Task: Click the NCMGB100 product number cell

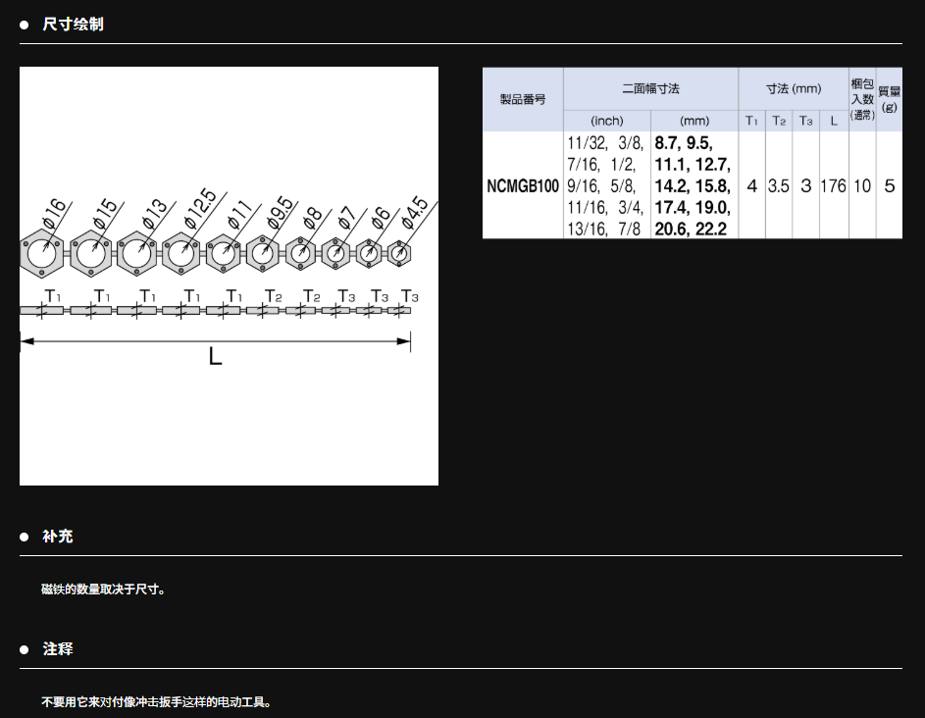Action: point(523,185)
